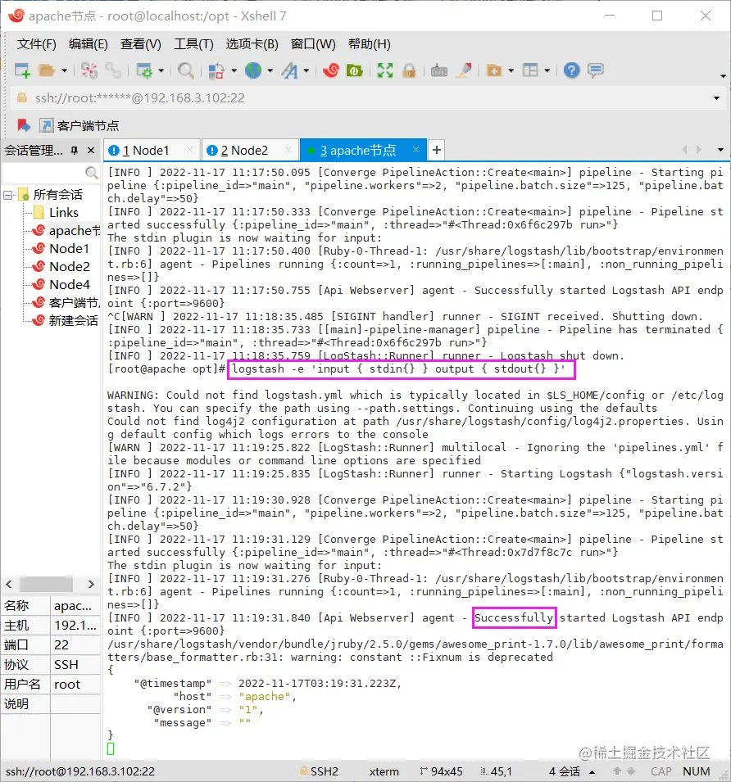Click the 4 会话 status bar arrow
The width and height of the screenshot is (731, 782).
tap(592, 771)
